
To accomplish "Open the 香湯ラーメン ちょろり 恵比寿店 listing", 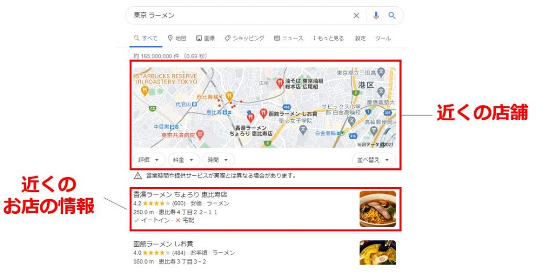I will [180, 195].
